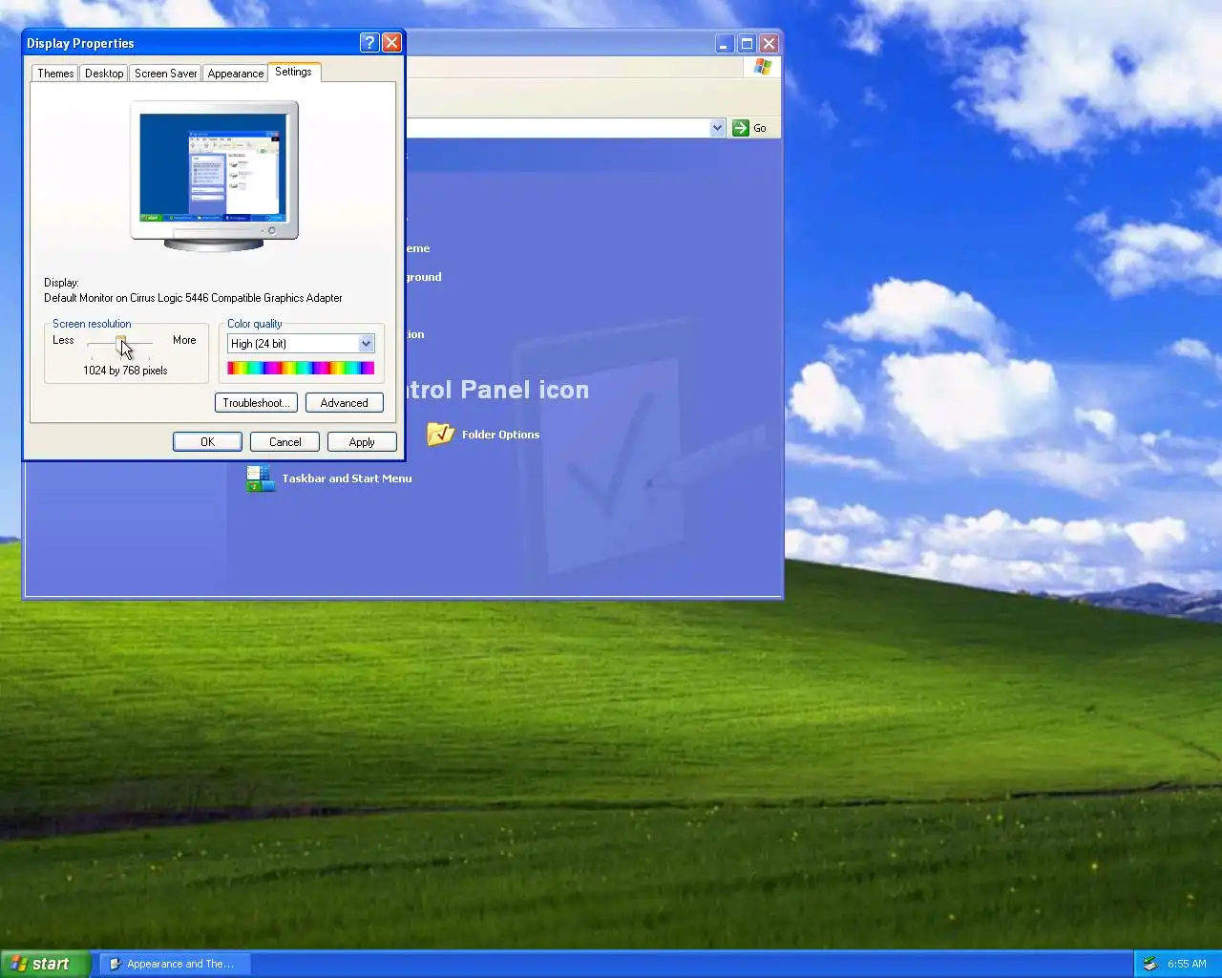Click the system tray network icon
The height and width of the screenshot is (978, 1222).
pos(1150,964)
